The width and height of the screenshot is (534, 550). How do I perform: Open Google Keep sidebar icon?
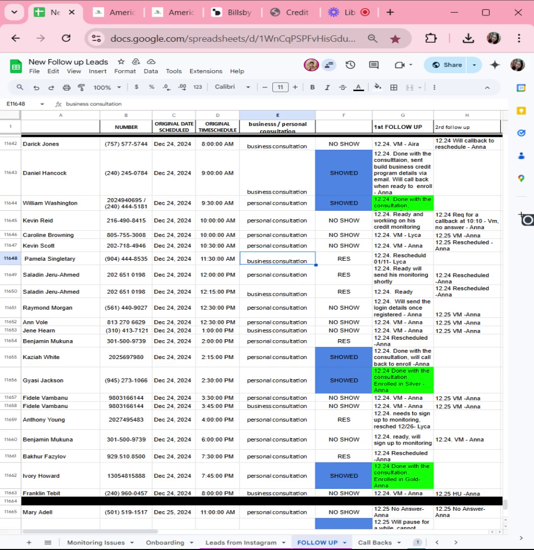click(521, 111)
